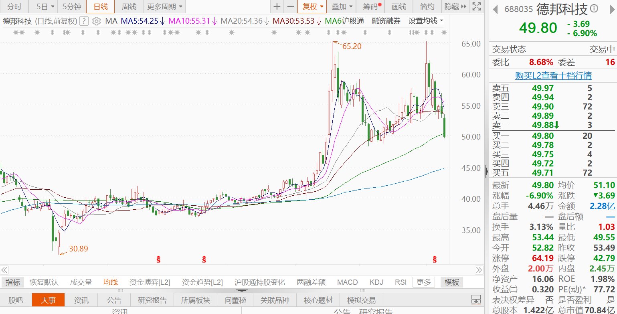
Task: Toggle the 成交量 volume indicator
Action: 81,282
